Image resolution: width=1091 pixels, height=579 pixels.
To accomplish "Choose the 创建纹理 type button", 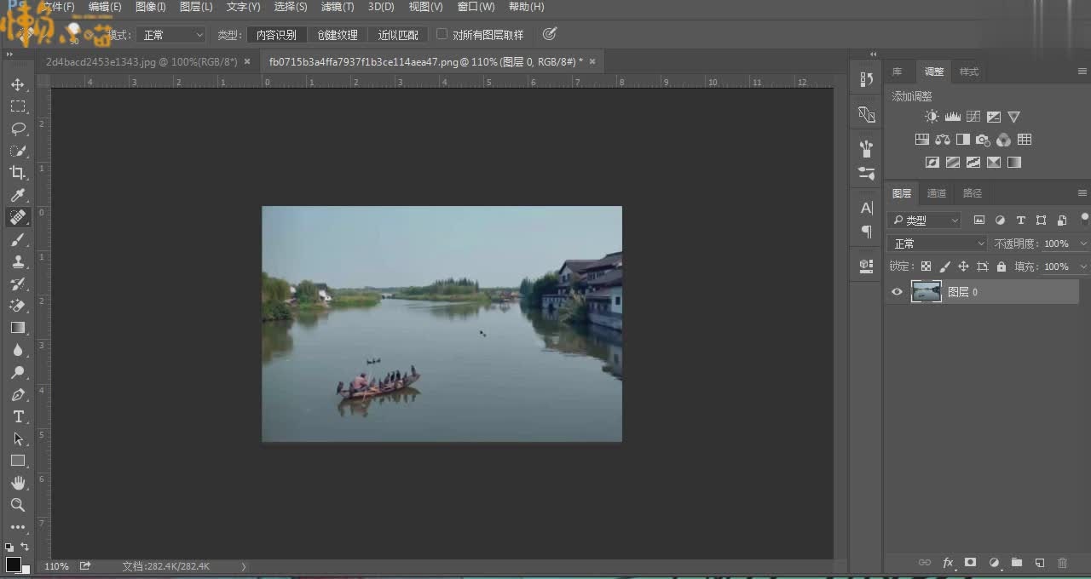I will [338, 35].
